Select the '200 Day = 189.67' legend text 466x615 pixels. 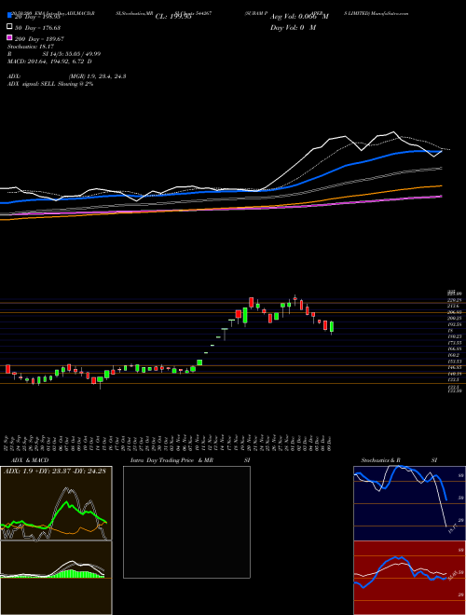[39, 39]
